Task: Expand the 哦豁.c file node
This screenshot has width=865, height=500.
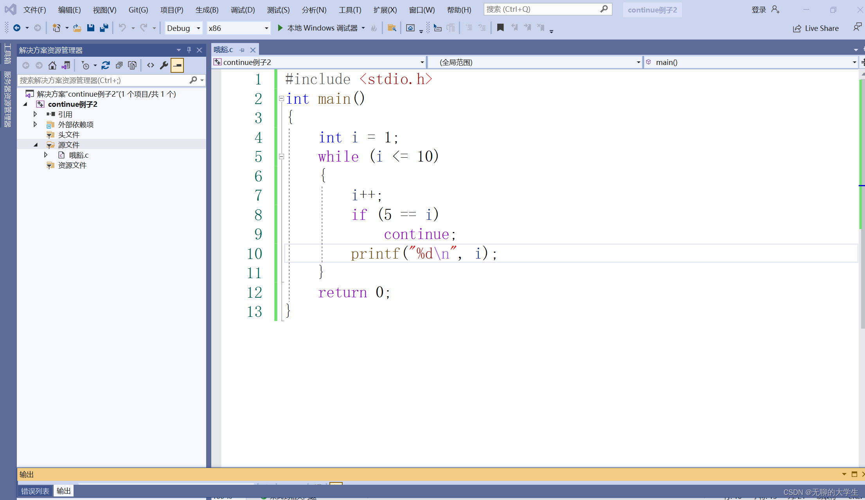Action: point(46,155)
